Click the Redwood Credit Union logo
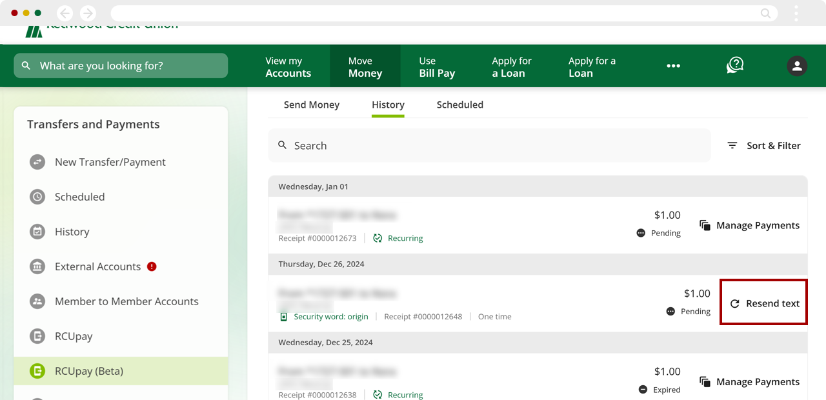 [x=101, y=30]
